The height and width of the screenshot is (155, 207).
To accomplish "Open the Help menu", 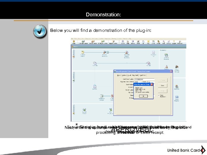I will point(130,39).
